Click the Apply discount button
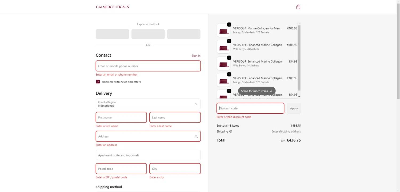Viewport: 400px width, 192px height. coord(294,108)
